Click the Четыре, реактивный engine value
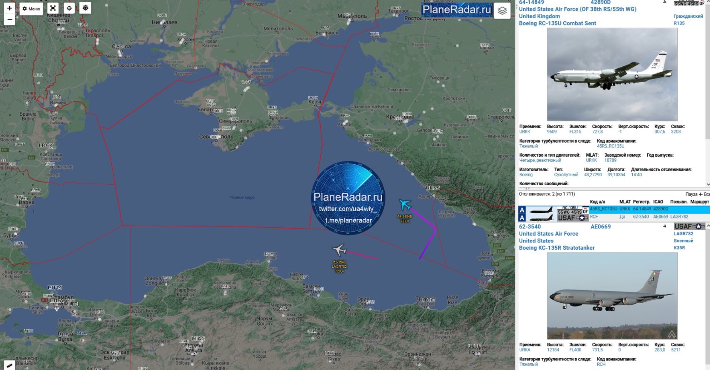The width and height of the screenshot is (710, 370). coord(540,160)
